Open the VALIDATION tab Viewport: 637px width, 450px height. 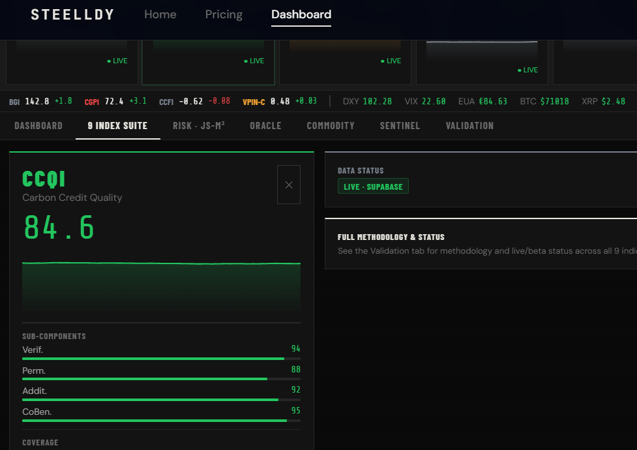(x=469, y=126)
